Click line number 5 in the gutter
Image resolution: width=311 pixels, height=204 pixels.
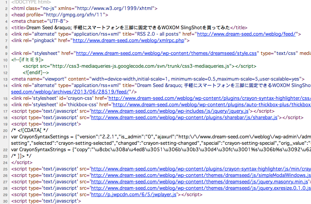pyautogui.click(x=6, y=28)
